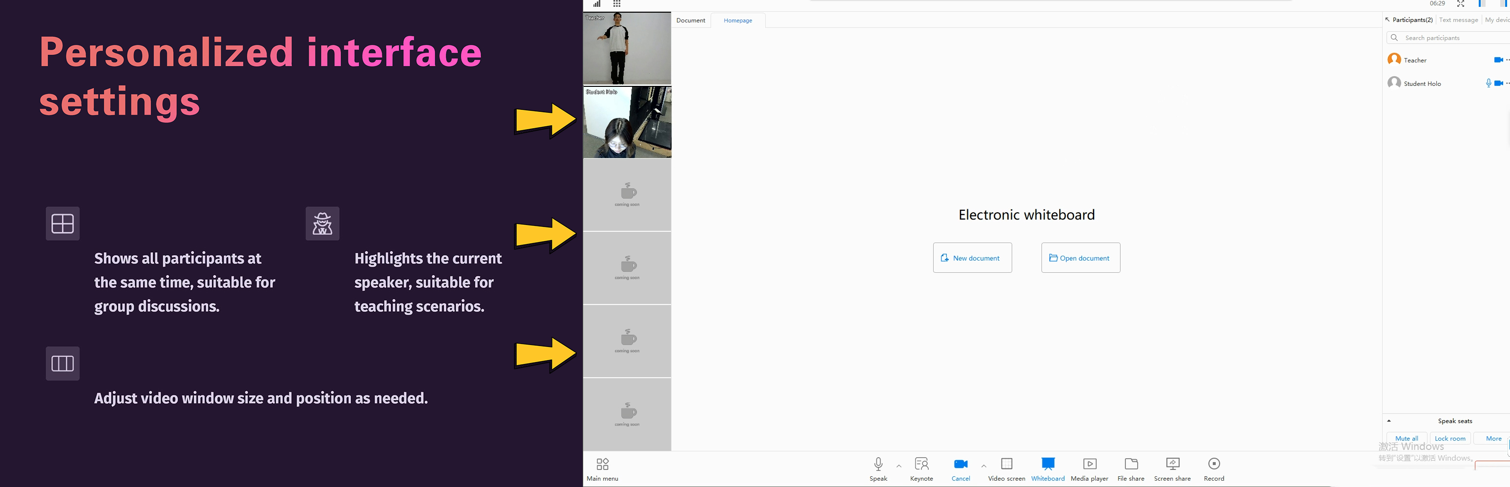Image resolution: width=1510 pixels, height=487 pixels.
Task: Click the fullscreen icon next to the timer
Action: [x=1461, y=4]
